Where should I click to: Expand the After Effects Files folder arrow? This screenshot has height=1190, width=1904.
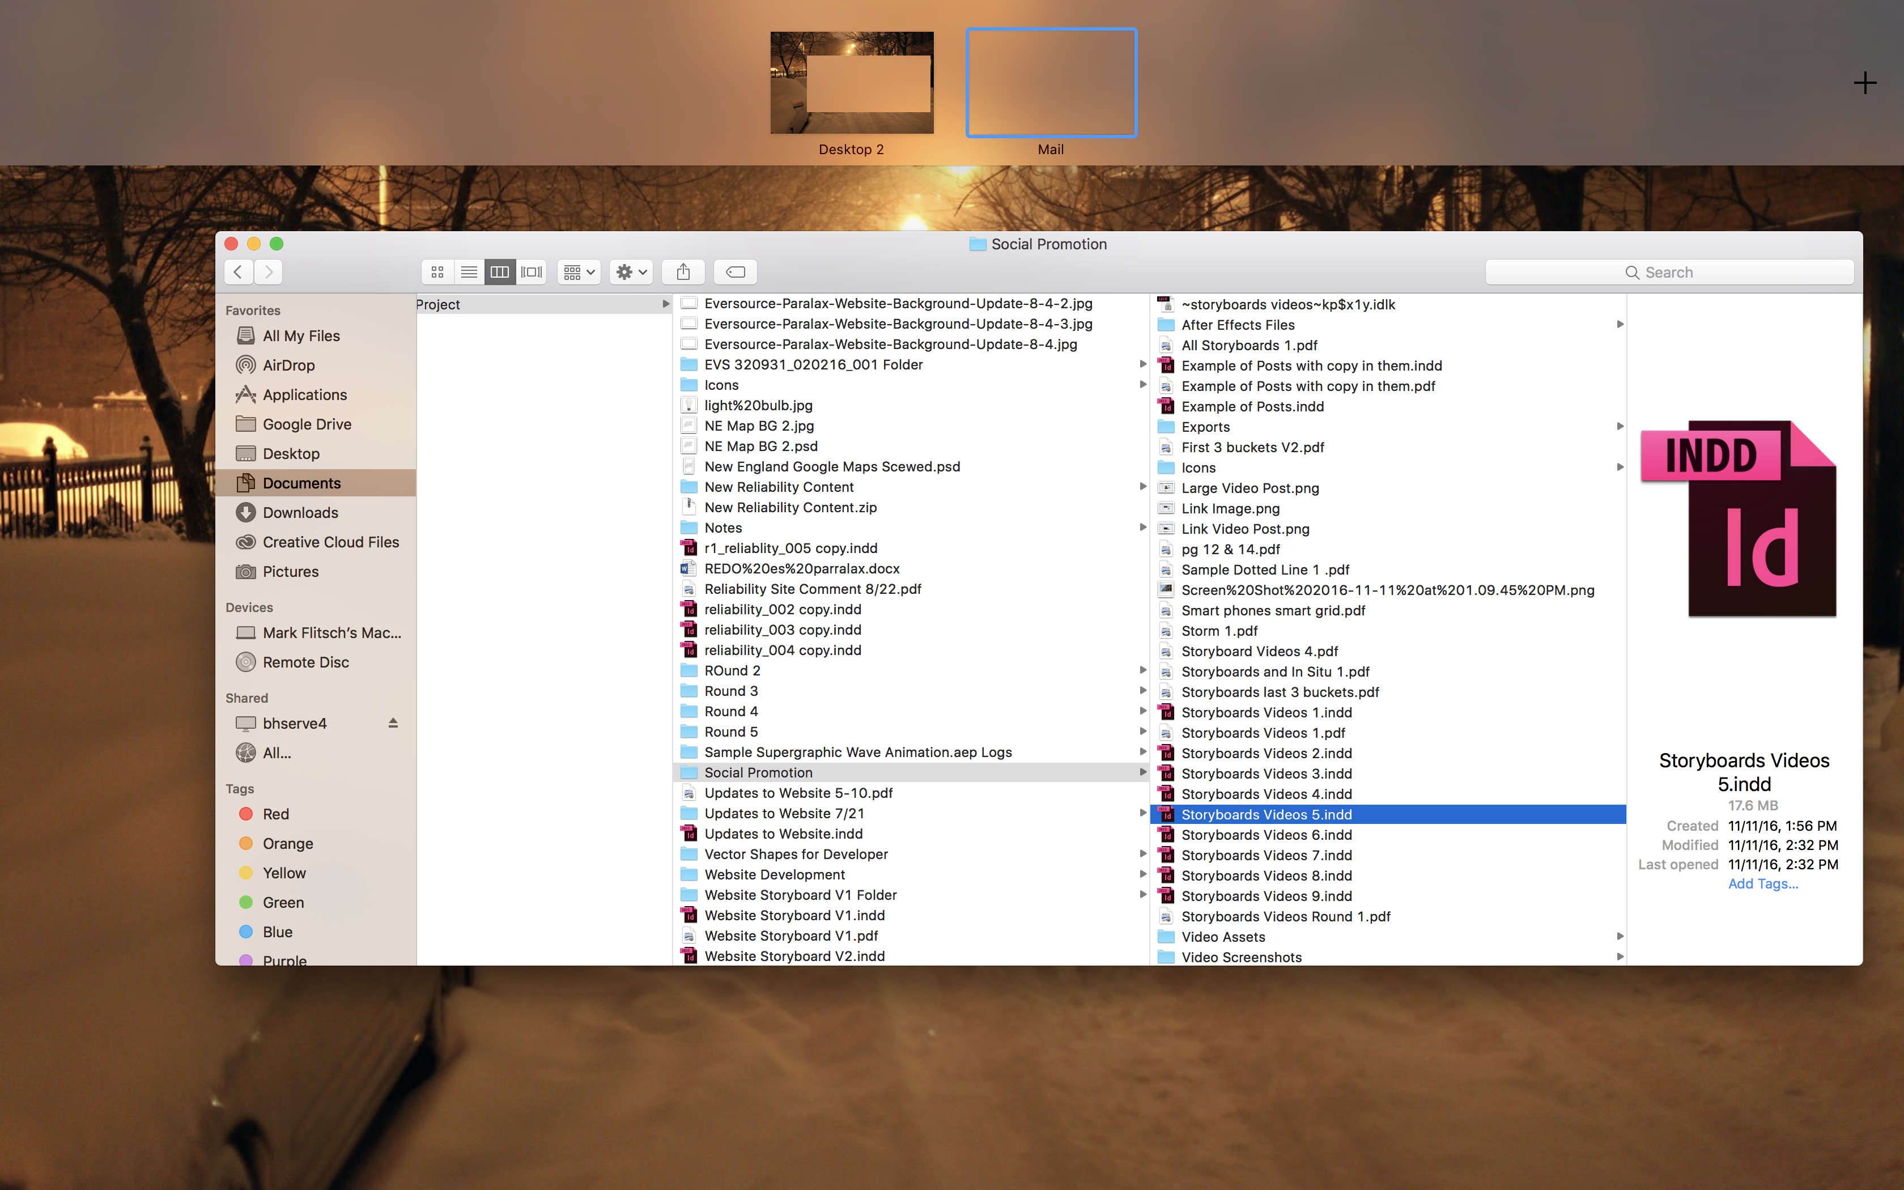pos(1619,324)
